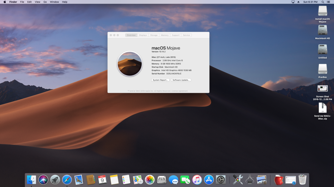This screenshot has height=187, width=334.
Task: Open iTunes from the dock
Action: pyautogui.click(x=197, y=180)
